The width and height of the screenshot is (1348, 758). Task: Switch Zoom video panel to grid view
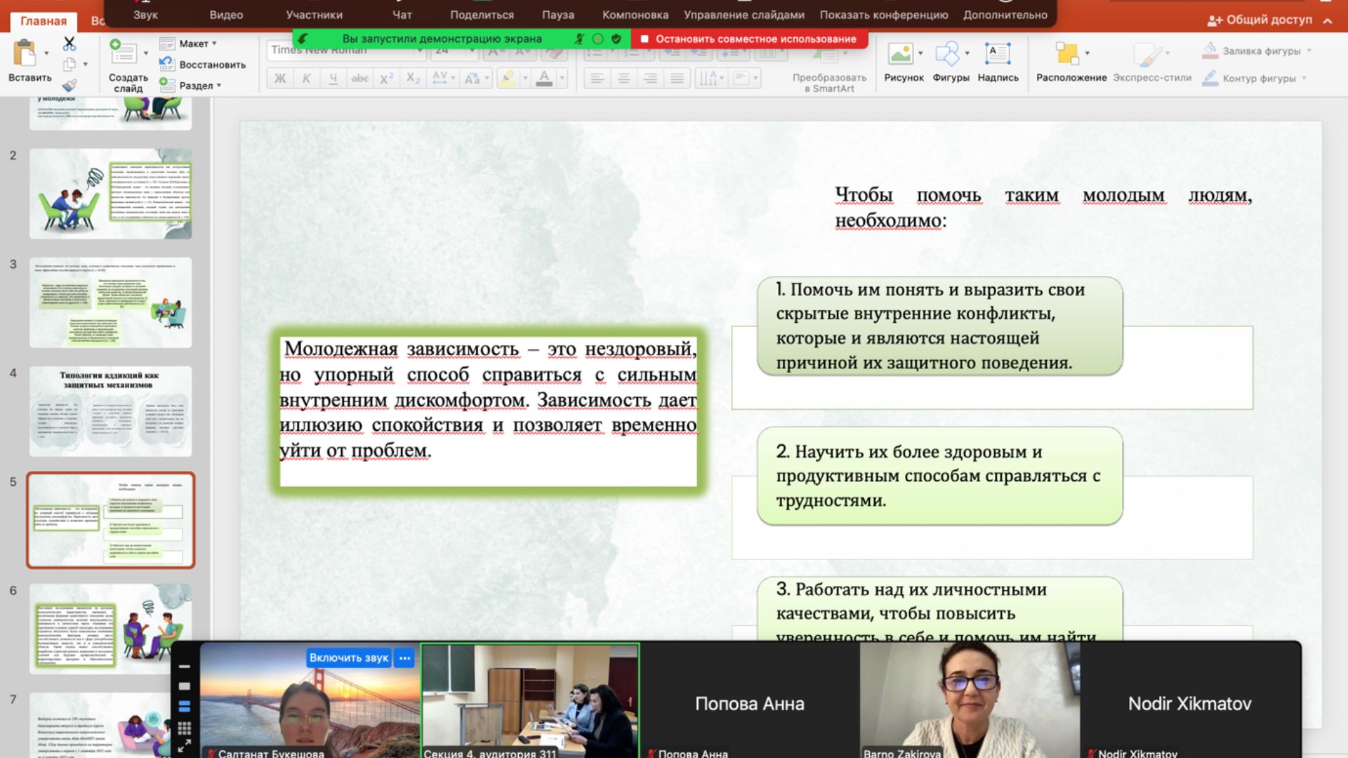[185, 728]
